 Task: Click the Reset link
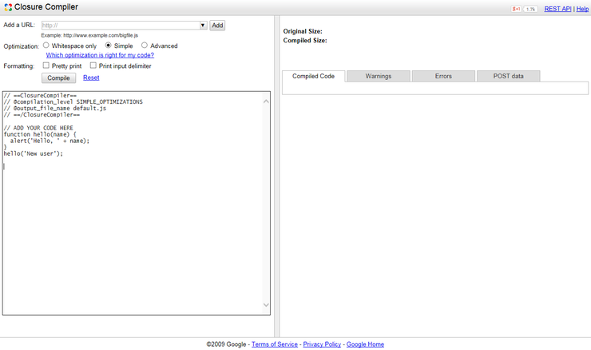[91, 78]
